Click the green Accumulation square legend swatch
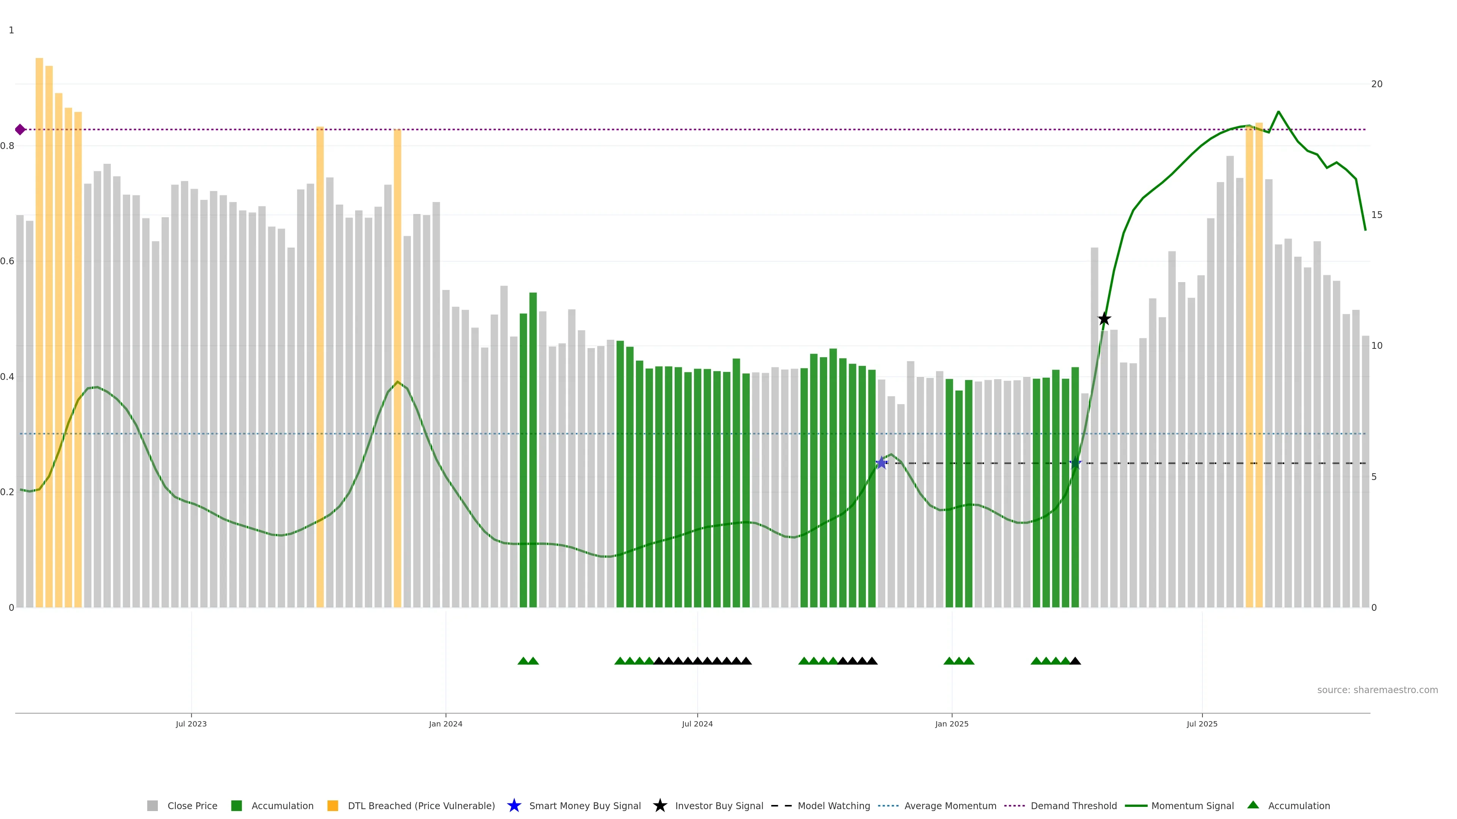This screenshot has height=819, width=1457. 236,806
